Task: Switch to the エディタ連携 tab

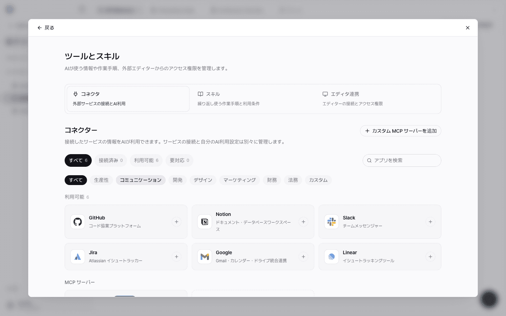Action: point(378,99)
